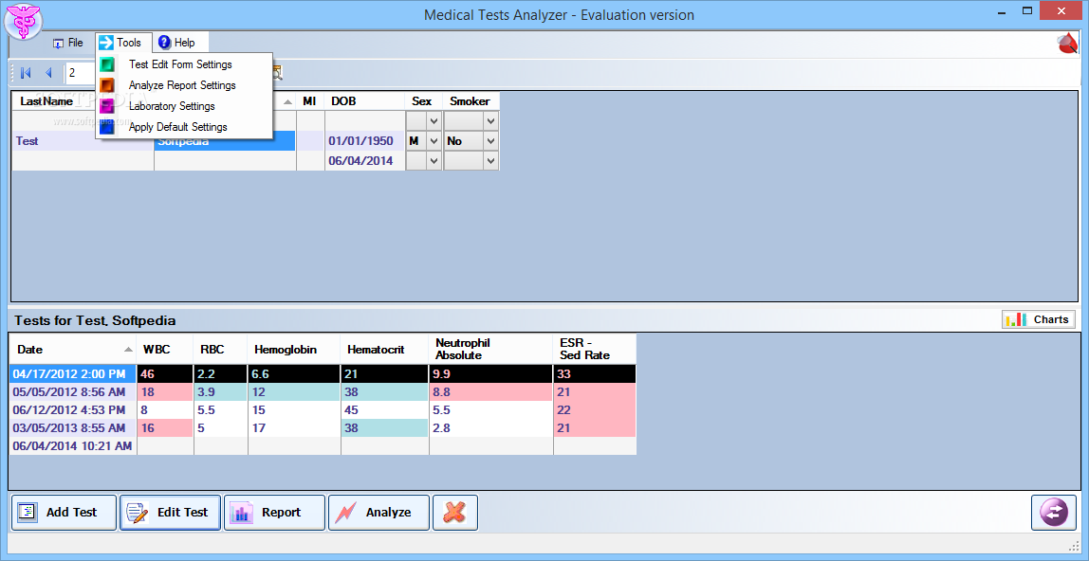Click the search magnifier toolbar icon

point(276,72)
